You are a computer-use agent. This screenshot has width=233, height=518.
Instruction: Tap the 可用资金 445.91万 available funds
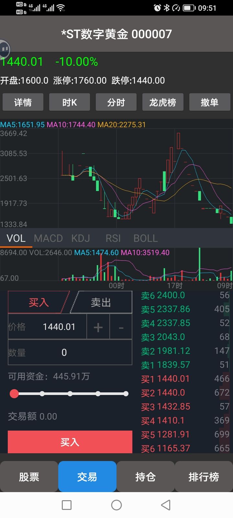point(49,376)
